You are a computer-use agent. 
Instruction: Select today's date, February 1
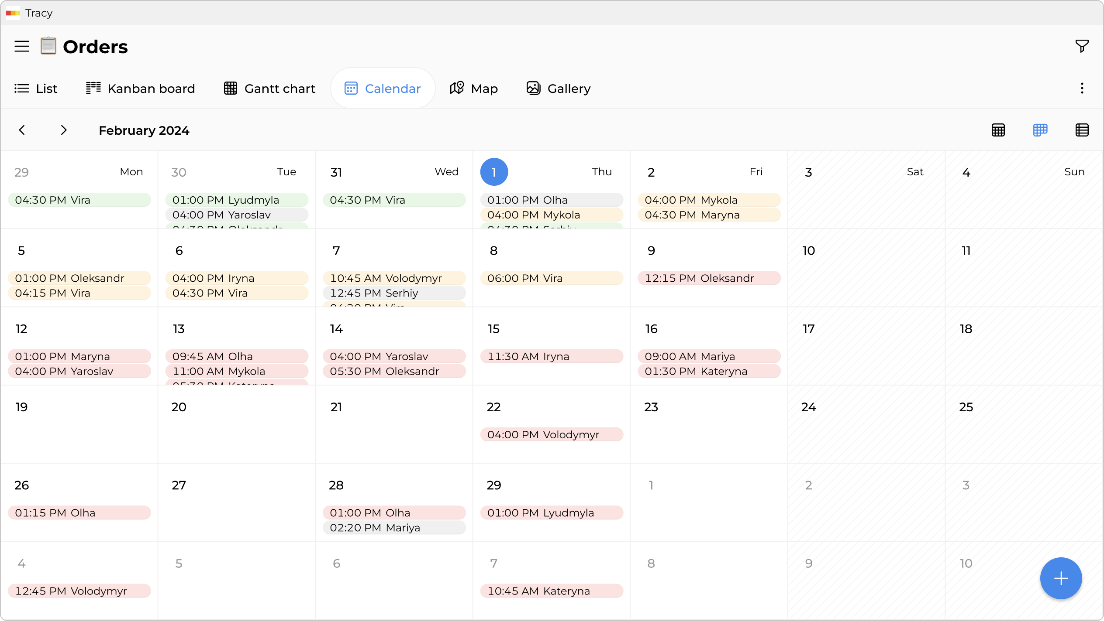coord(494,172)
